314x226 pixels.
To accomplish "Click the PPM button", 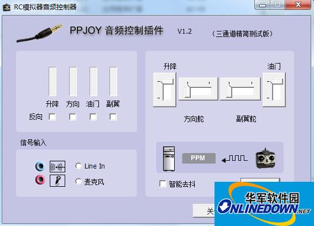I will pos(198,158).
